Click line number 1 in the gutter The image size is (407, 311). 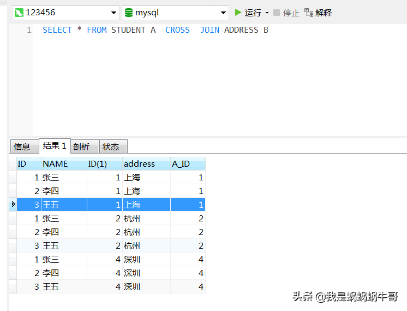[29, 30]
